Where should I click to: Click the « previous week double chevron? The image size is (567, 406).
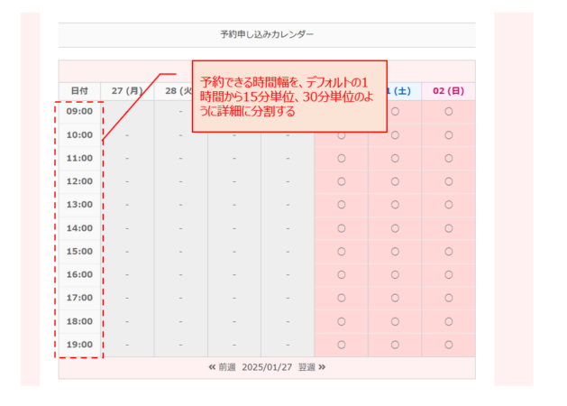(x=212, y=367)
